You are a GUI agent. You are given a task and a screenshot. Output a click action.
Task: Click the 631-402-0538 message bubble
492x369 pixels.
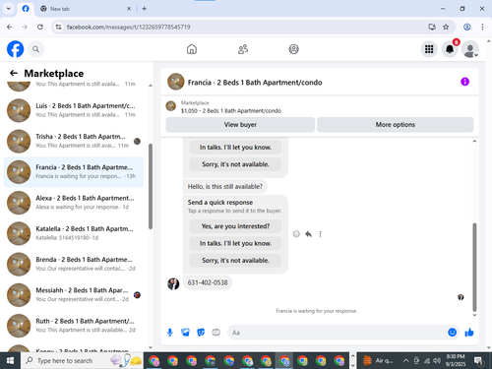coord(208,282)
